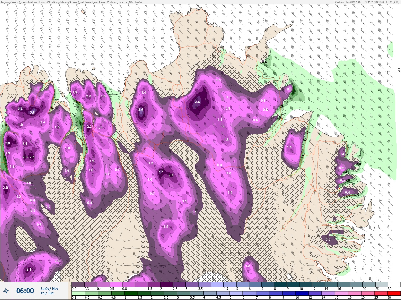The height and width of the screenshot is (300, 401).
Task: Pick the lower legend swatch between 25 and 30
Action: [382, 293]
